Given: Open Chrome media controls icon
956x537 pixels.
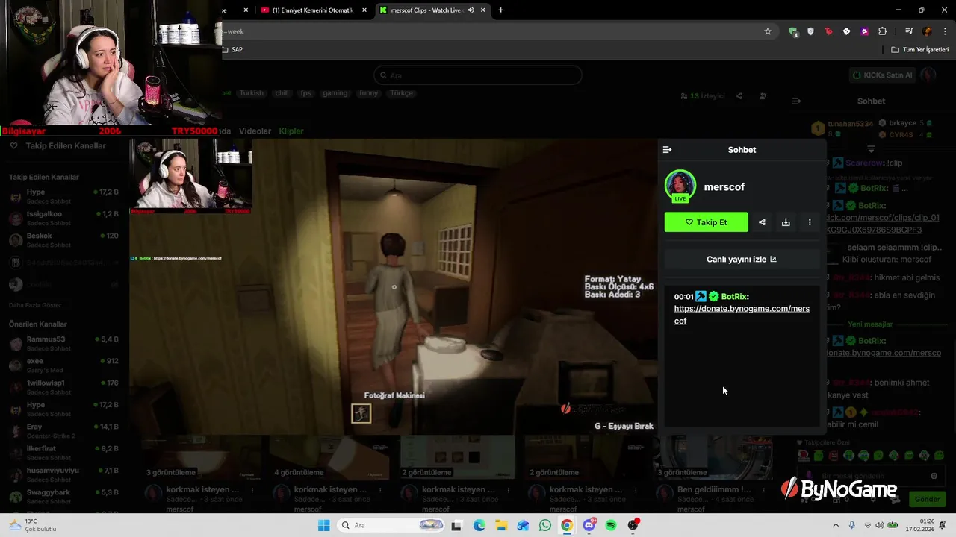Looking at the screenshot, I should point(908,31).
